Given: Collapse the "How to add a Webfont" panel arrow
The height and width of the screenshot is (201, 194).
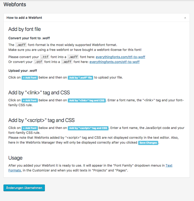Looking at the screenshot, I should click(x=185, y=18).
